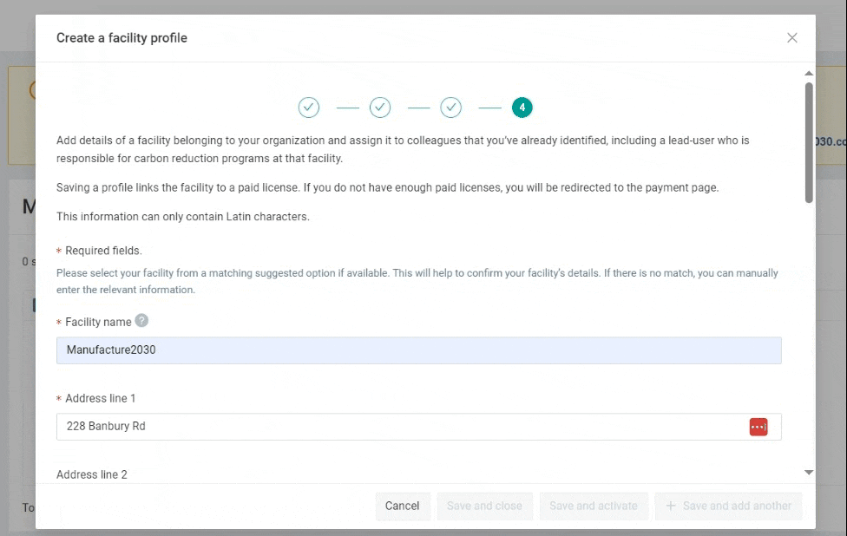The image size is (847, 536).
Task: Click the Cancel button
Action: 403,507
